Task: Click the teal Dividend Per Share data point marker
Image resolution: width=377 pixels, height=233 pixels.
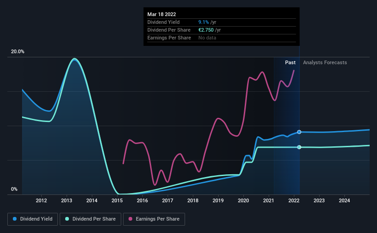Action: coord(299,147)
